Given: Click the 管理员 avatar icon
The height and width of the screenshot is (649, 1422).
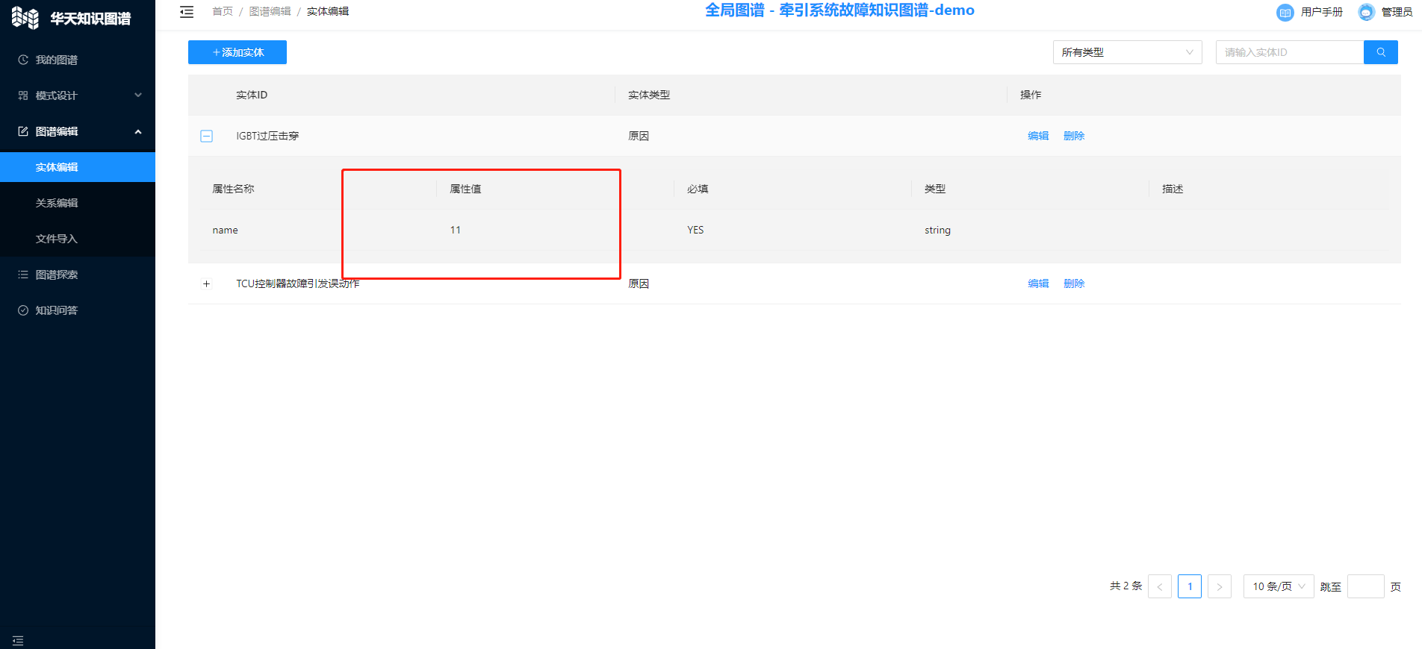Looking at the screenshot, I should (x=1366, y=12).
